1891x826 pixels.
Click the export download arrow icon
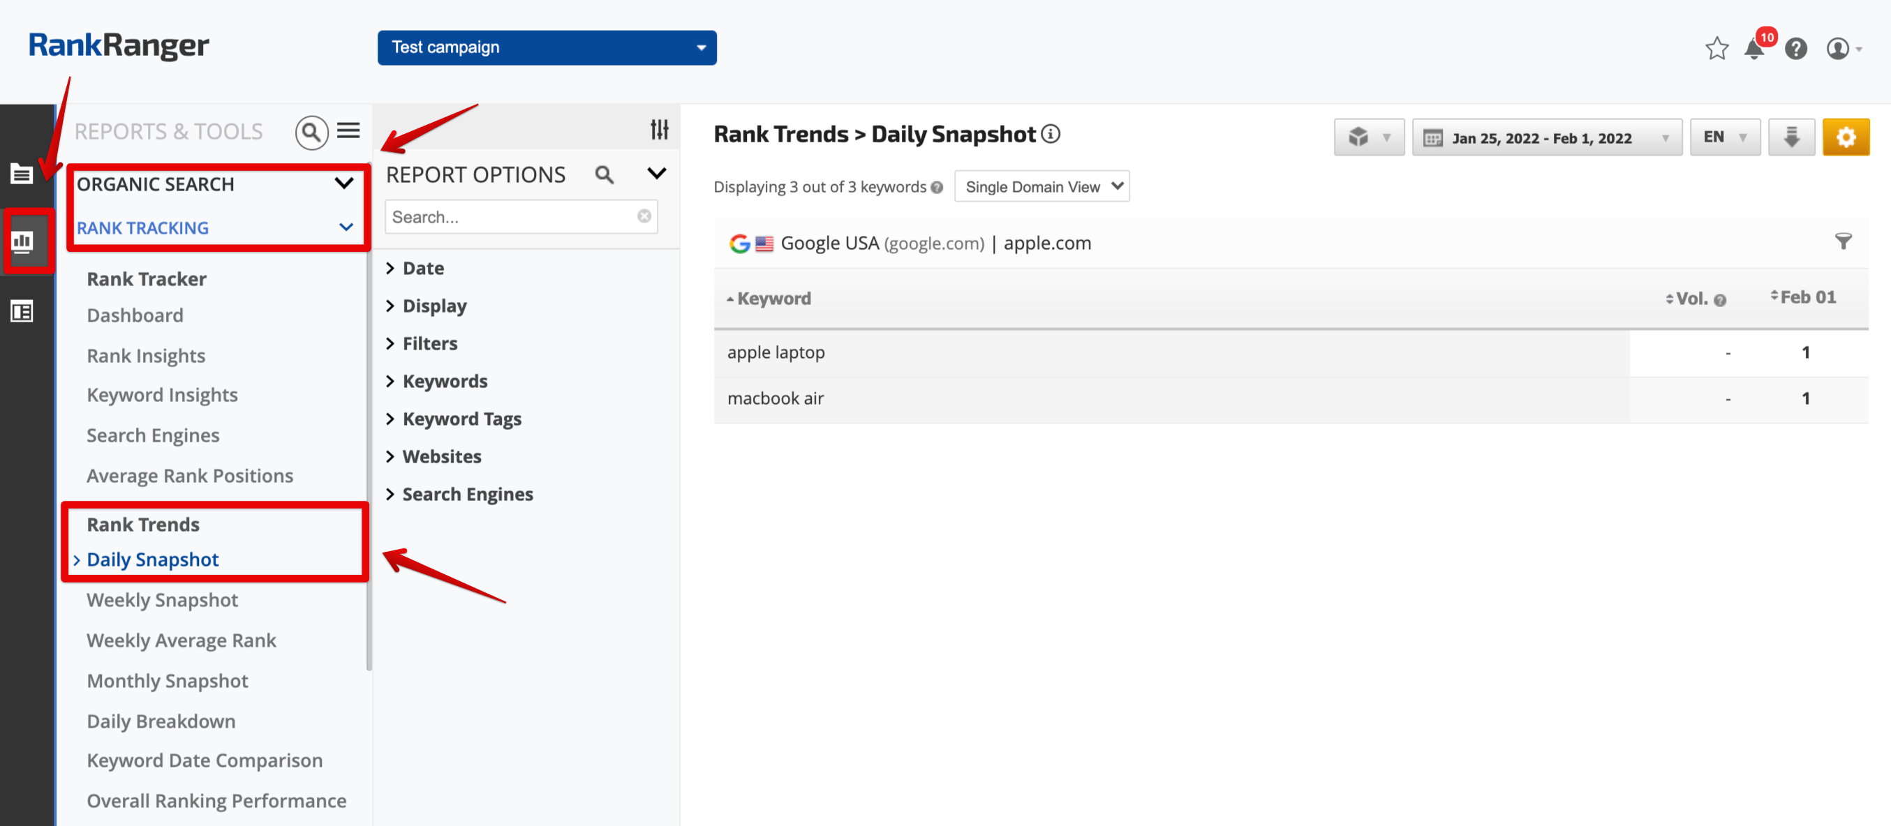(x=1790, y=137)
